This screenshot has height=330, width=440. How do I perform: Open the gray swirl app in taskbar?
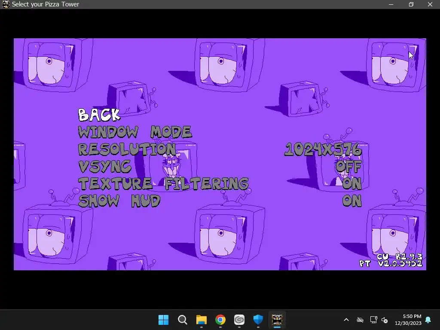239,320
